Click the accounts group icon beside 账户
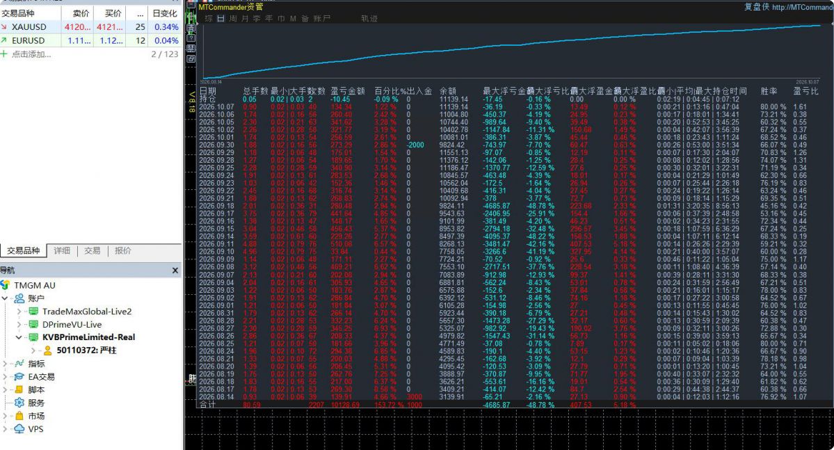Screen dimensions: 834x450 (19, 298)
